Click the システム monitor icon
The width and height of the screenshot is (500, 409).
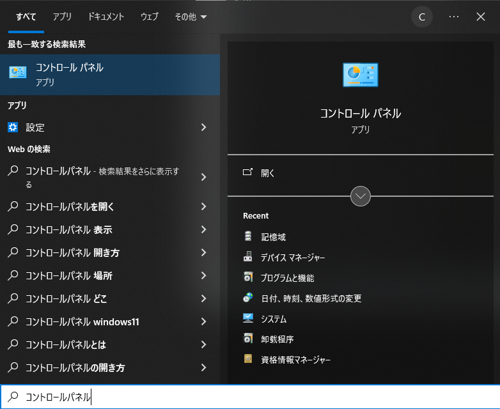pos(248,318)
